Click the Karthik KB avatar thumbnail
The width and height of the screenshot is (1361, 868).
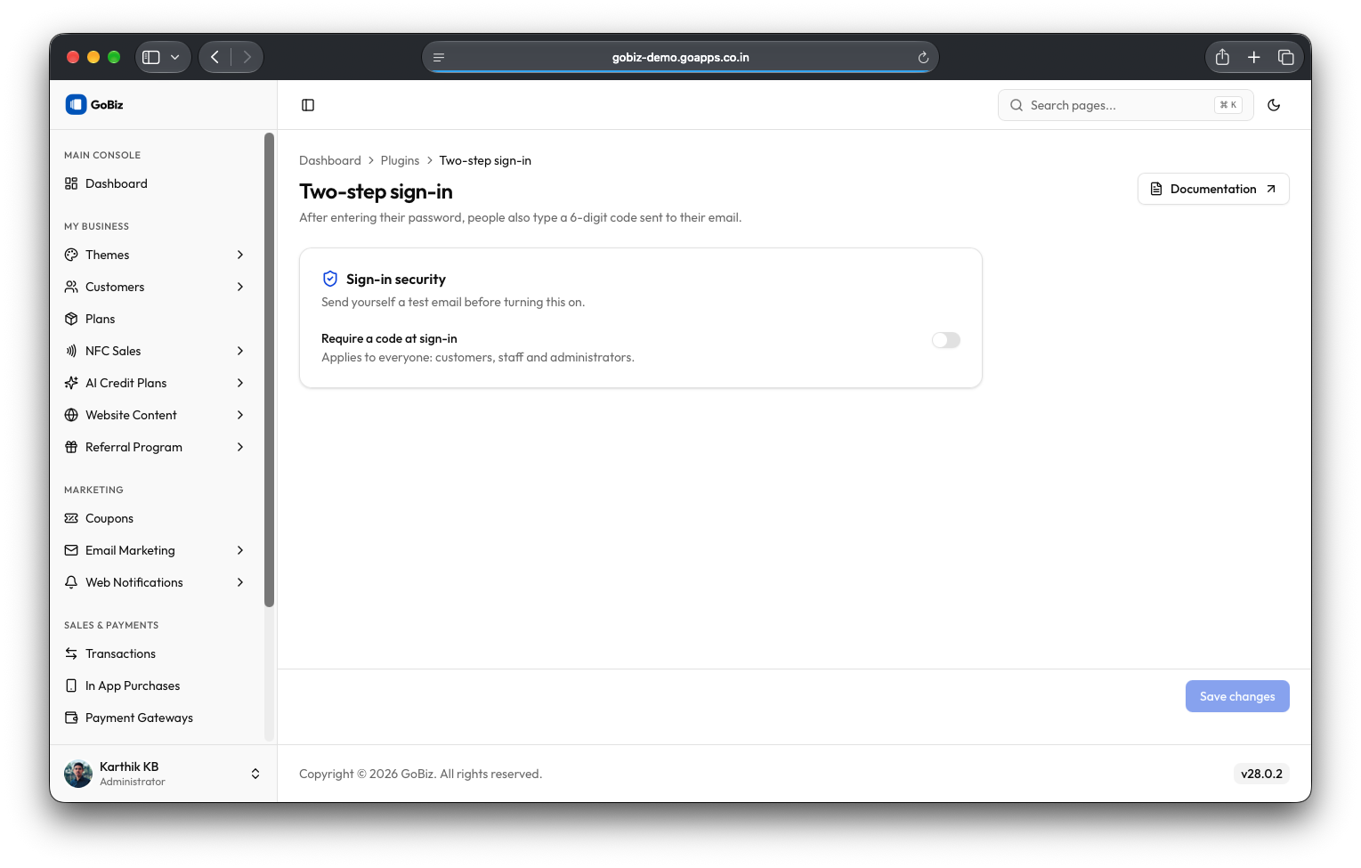coord(78,774)
